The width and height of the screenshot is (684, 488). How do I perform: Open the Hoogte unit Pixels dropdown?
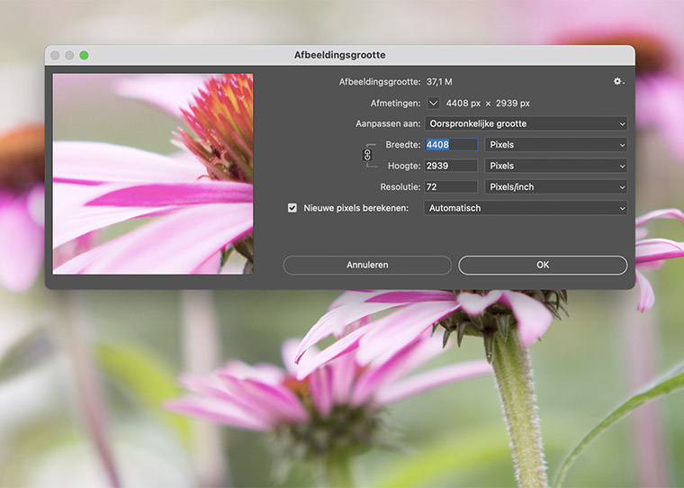click(556, 166)
